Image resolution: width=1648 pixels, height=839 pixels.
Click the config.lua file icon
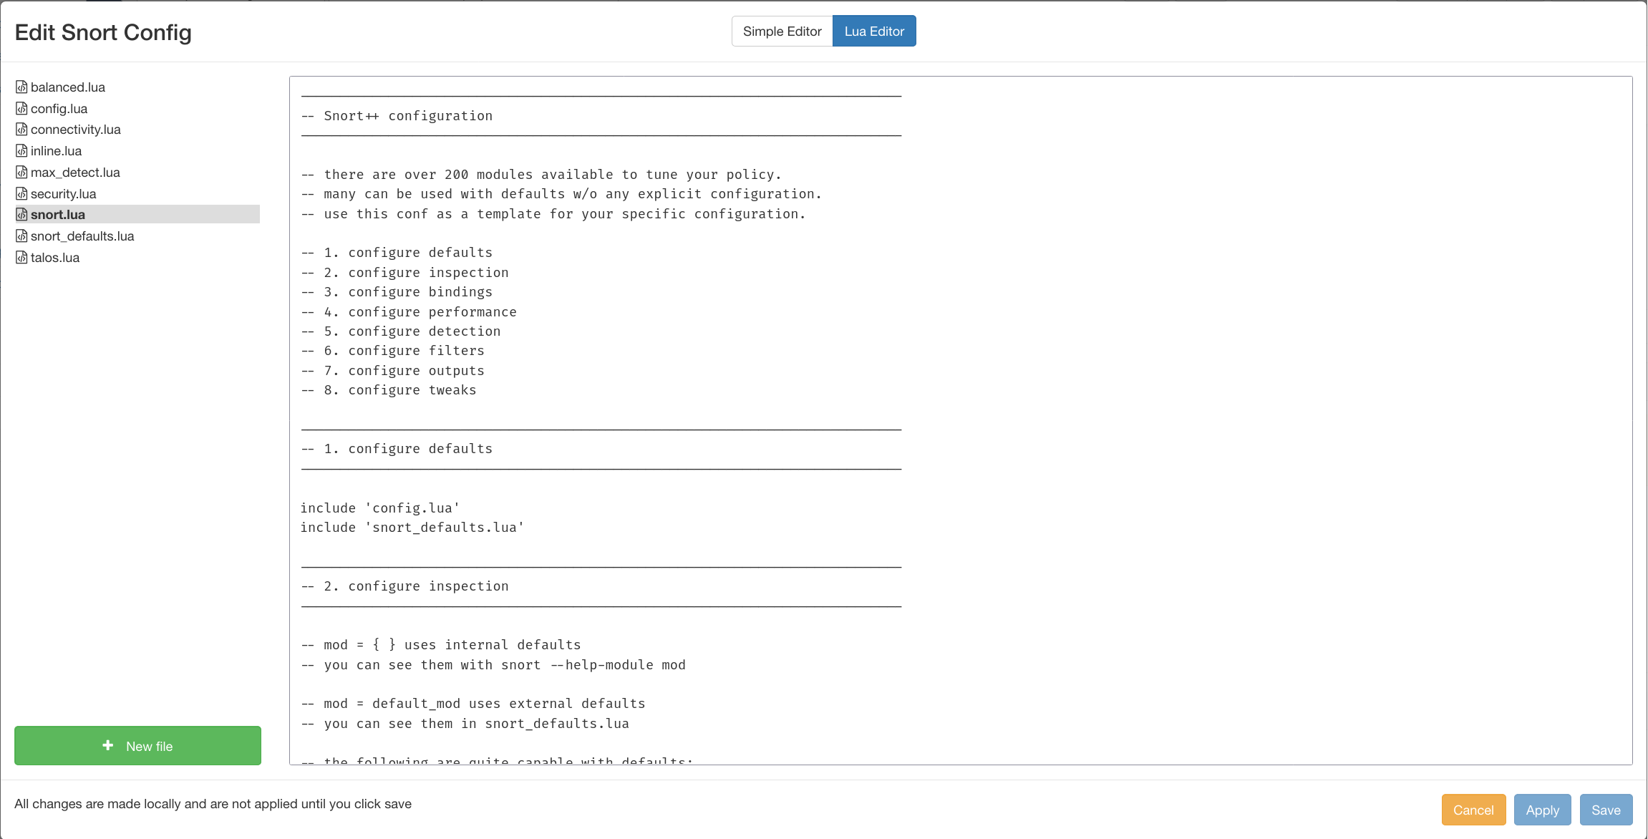point(21,109)
